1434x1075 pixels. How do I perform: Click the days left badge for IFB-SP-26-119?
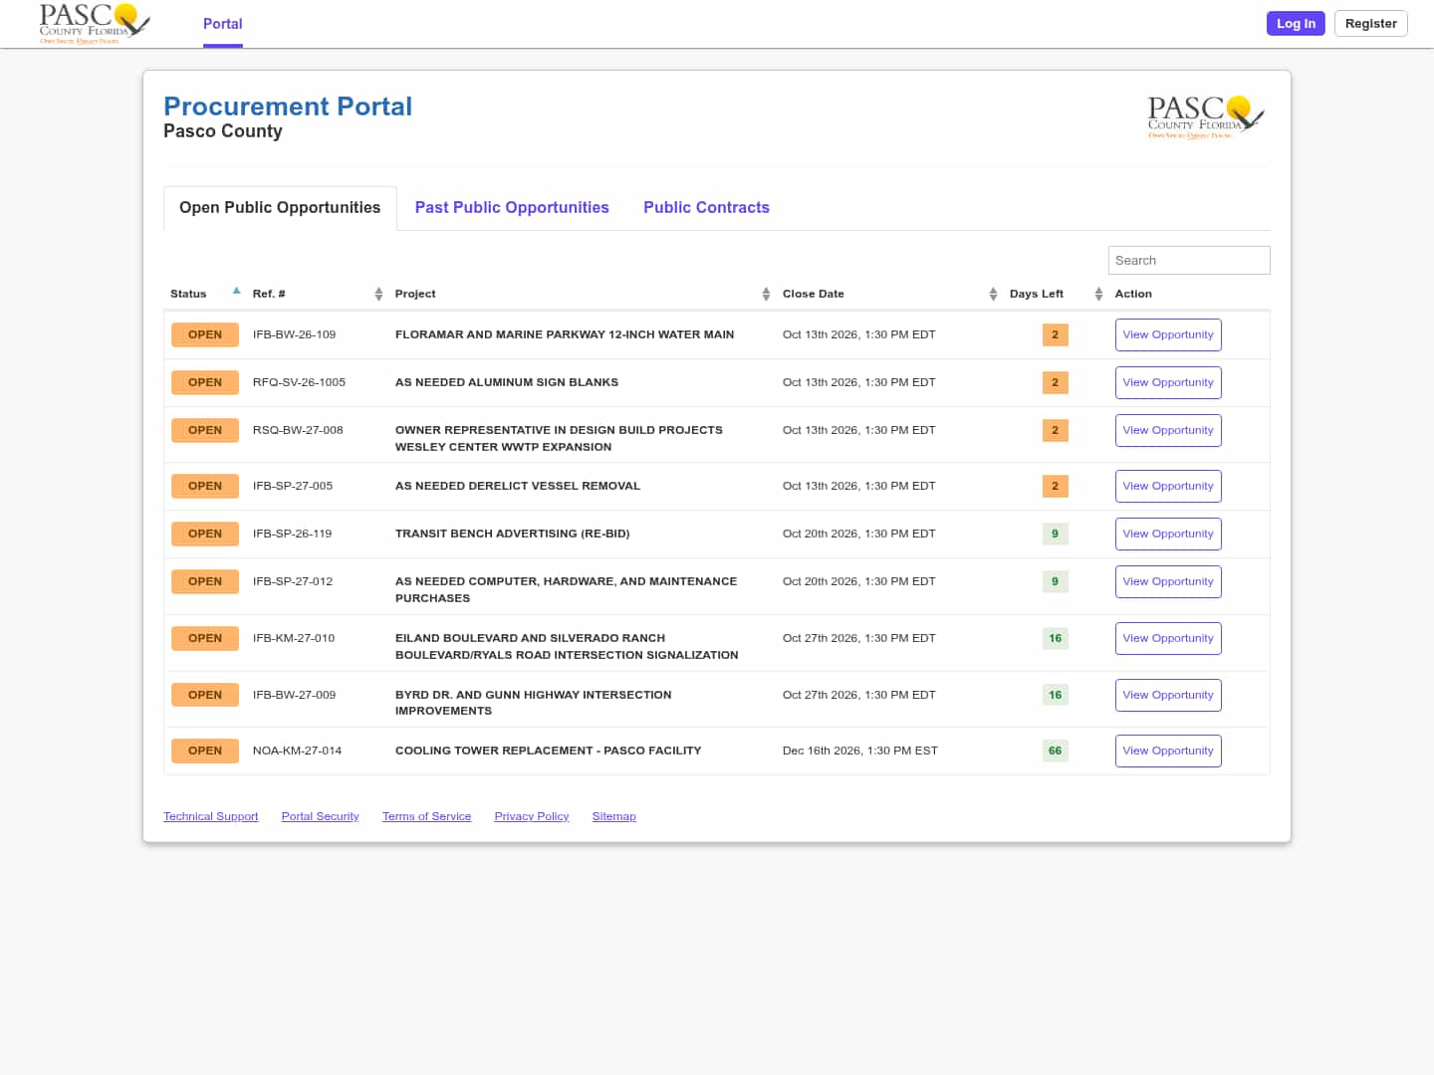pyautogui.click(x=1055, y=534)
